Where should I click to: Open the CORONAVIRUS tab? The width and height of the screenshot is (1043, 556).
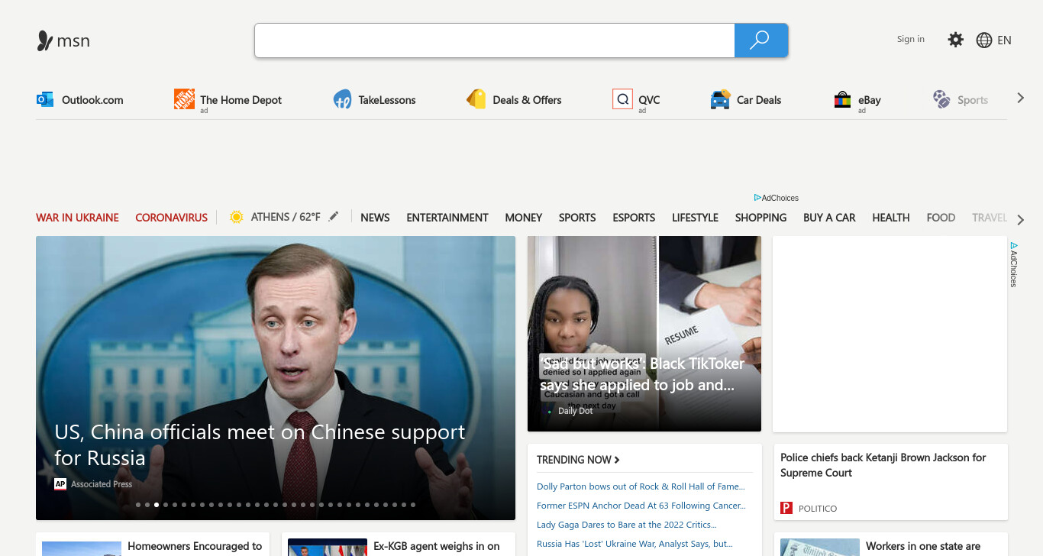click(171, 218)
